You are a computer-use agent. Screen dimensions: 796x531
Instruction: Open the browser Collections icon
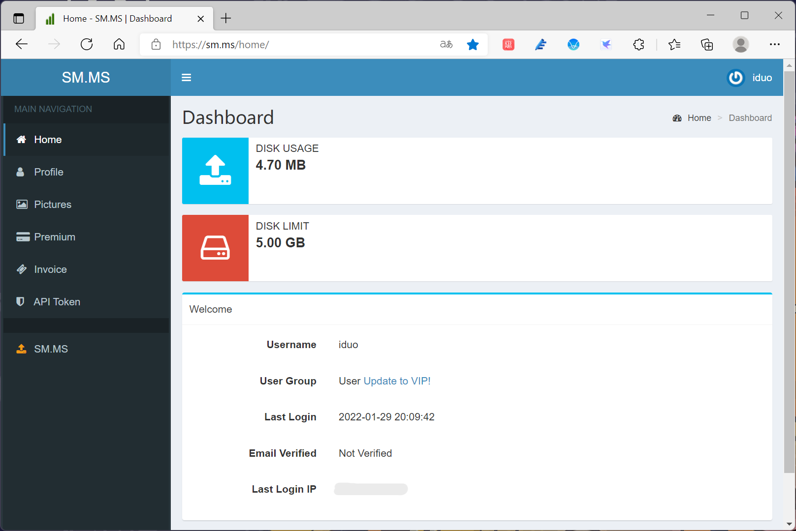[x=707, y=45]
